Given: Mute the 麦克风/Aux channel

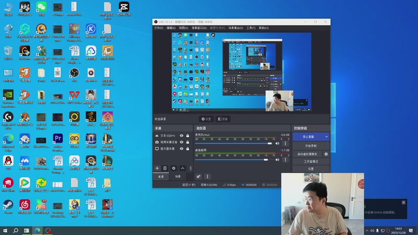Looking at the screenshot, I should coord(277,143).
